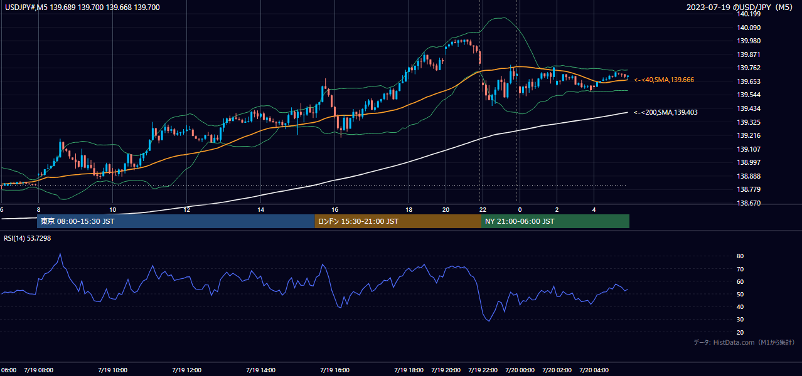Click RSI scale value 80
Screen dimensions: 802x376
coord(741,256)
